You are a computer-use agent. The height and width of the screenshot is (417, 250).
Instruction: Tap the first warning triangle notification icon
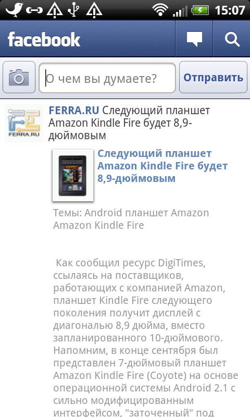point(55,10)
